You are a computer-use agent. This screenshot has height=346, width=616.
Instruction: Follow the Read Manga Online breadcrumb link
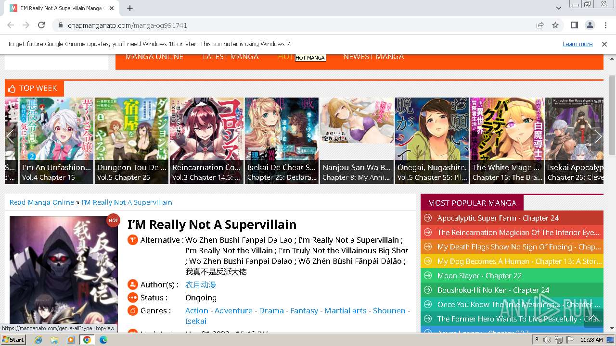[42, 202]
